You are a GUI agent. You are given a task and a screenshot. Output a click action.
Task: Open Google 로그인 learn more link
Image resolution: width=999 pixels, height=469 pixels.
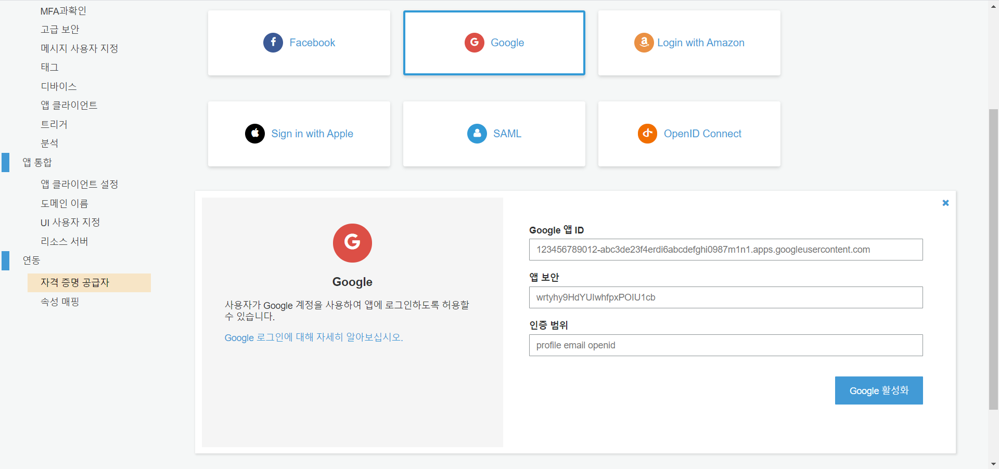(314, 337)
